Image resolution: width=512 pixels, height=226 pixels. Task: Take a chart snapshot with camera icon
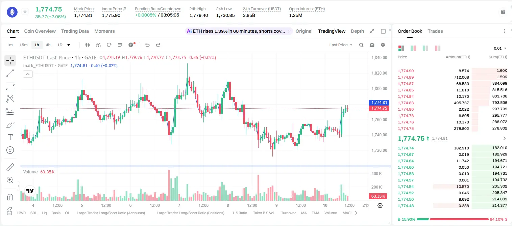372,45
